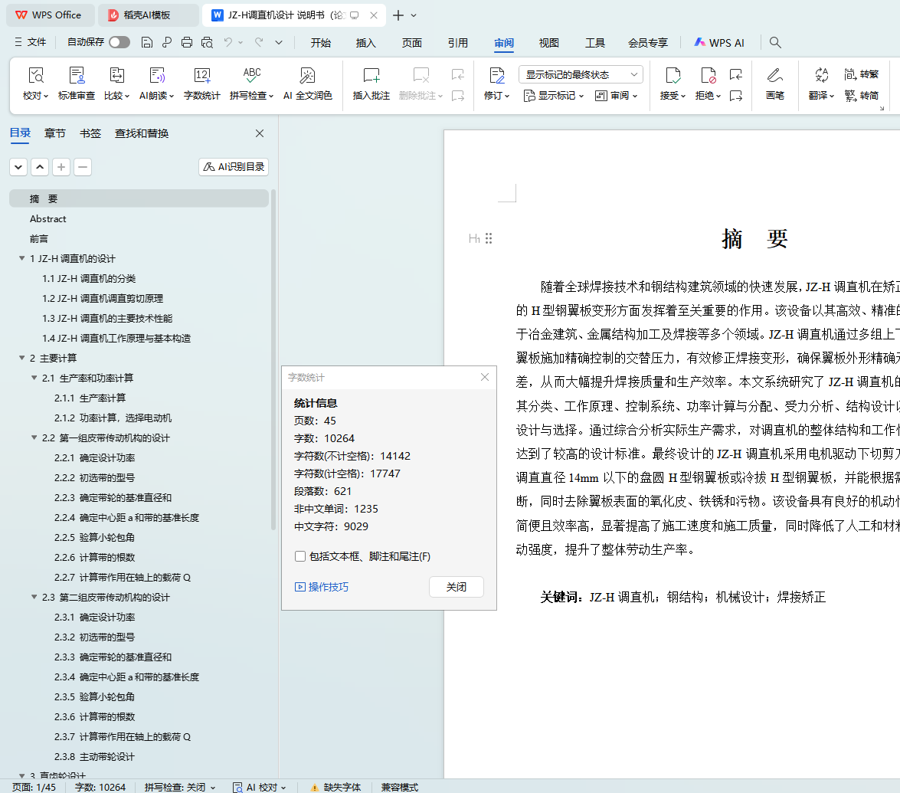Select the 画笔 pen tool
Image resolution: width=900 pixels, height=793 pixels.
click(x=775, y=84)
